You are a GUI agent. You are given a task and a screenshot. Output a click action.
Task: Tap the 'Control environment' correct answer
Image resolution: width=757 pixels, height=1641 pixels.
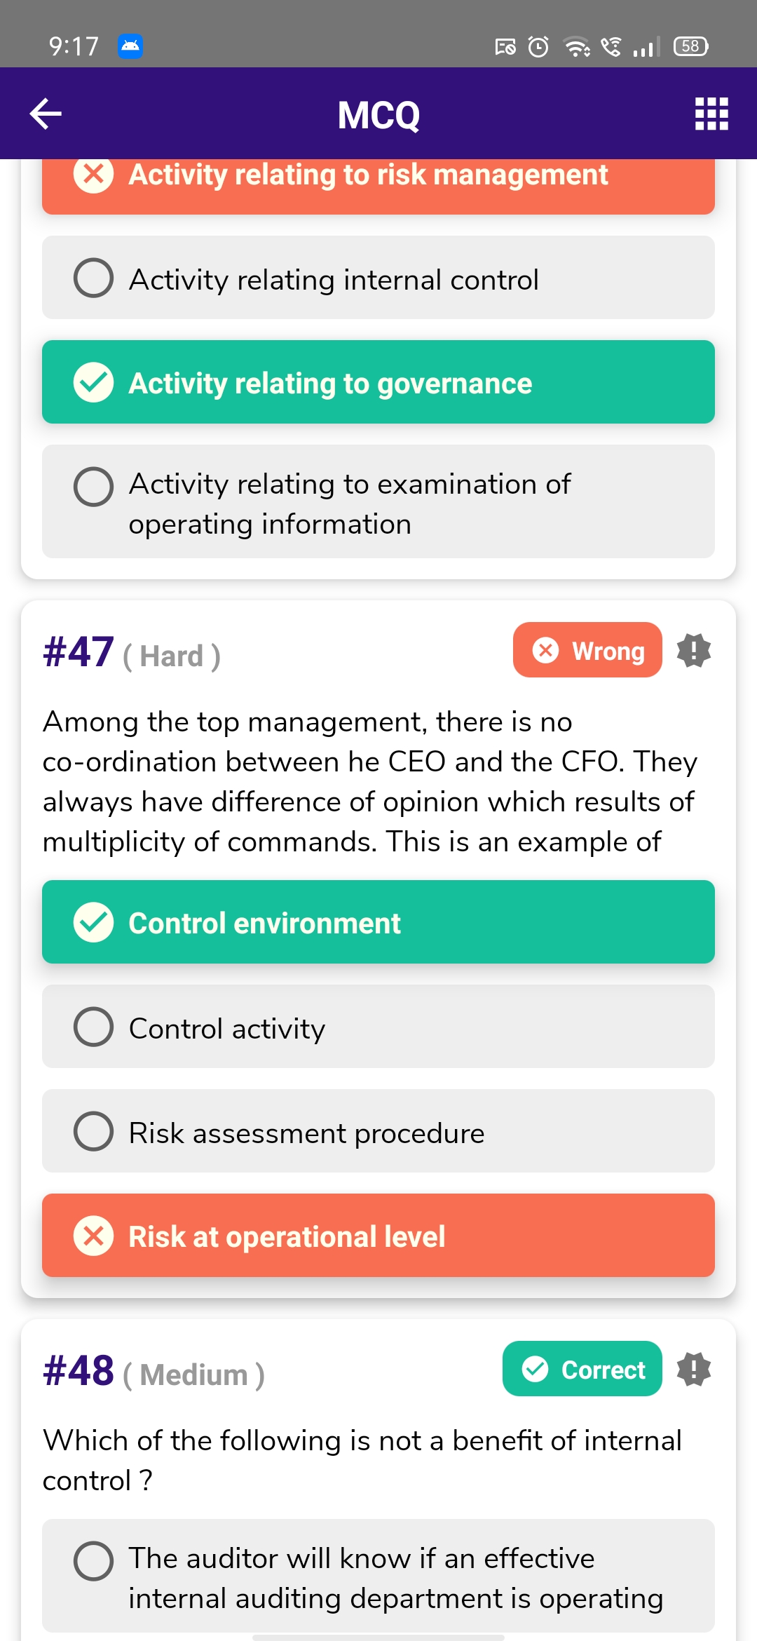tap(378, 922)
